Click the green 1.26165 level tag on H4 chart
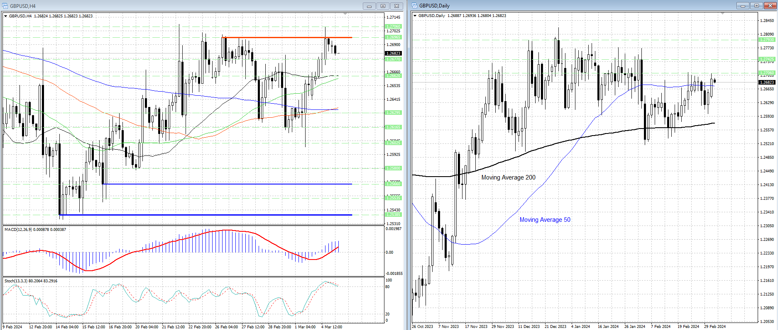 coord(393,127)
